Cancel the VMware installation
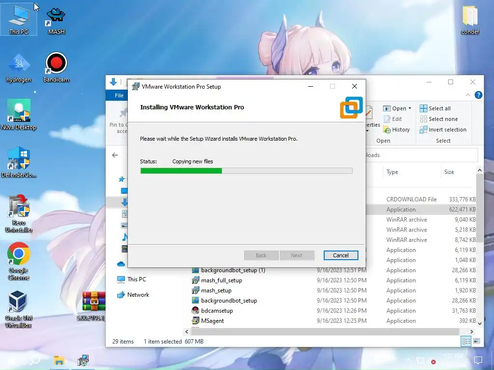494x370 pixels. (341, 255)
